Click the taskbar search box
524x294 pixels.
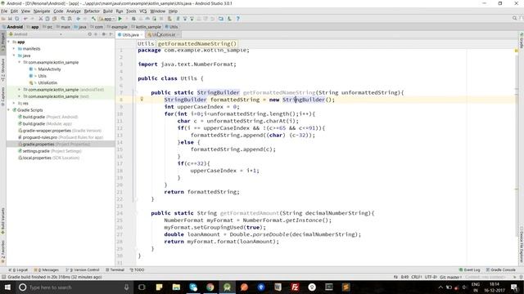click(74, 287)
